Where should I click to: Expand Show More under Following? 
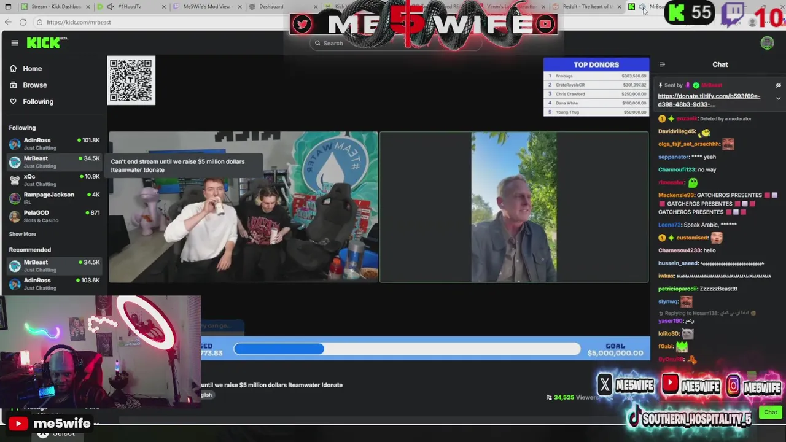coord(22,234)
